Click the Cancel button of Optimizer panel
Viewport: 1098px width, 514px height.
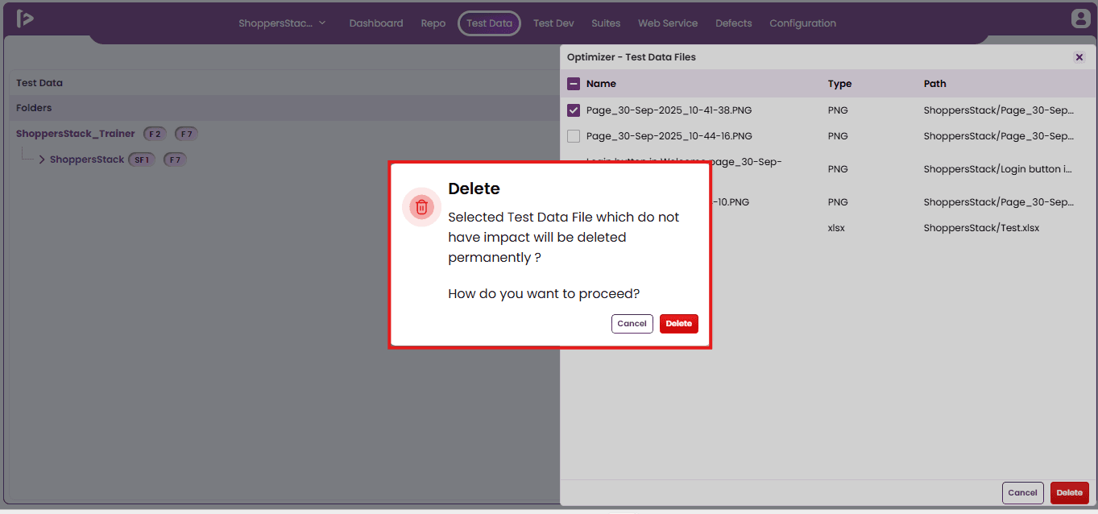(x=1023, y=493)
